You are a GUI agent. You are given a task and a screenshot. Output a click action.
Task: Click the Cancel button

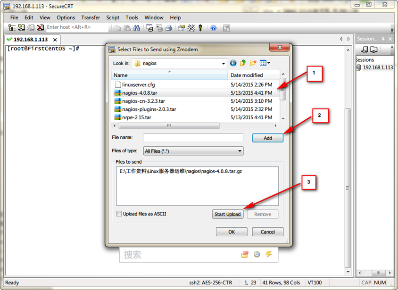point(267,232)
